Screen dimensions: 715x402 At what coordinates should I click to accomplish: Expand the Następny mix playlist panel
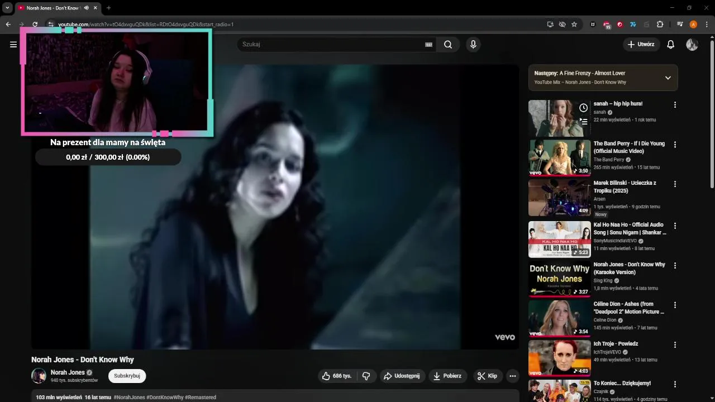click(x=668, y=78)
